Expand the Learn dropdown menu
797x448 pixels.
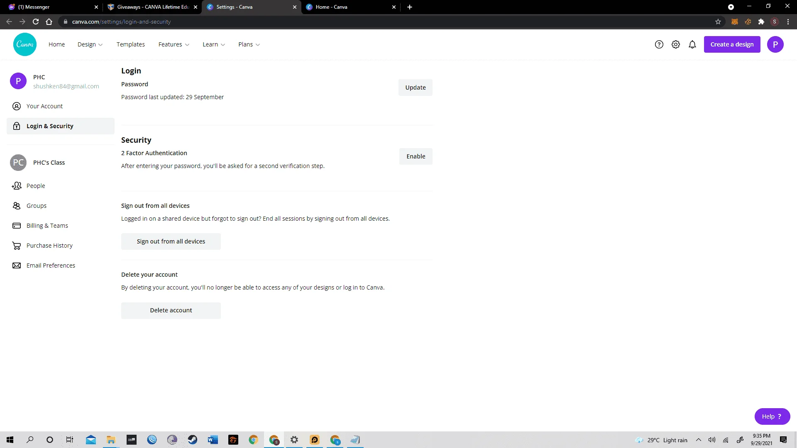tap(214, 44)
